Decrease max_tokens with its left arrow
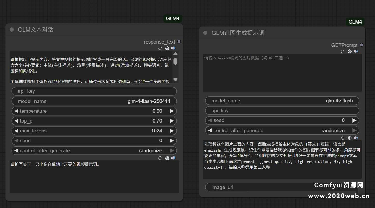The width and height of the screenshot is (375, 208). 16,131
